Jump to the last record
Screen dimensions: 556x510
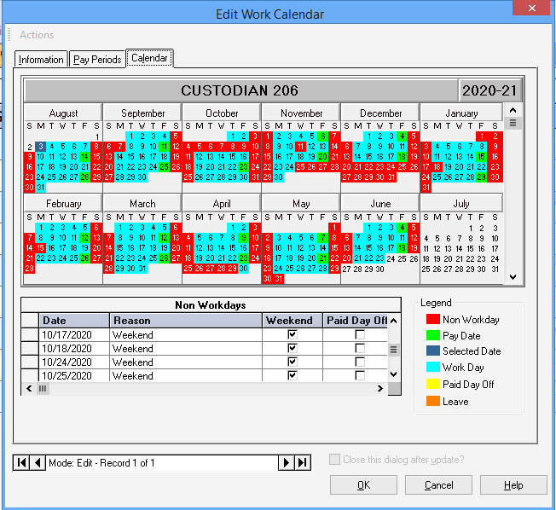tap(303, 463)
